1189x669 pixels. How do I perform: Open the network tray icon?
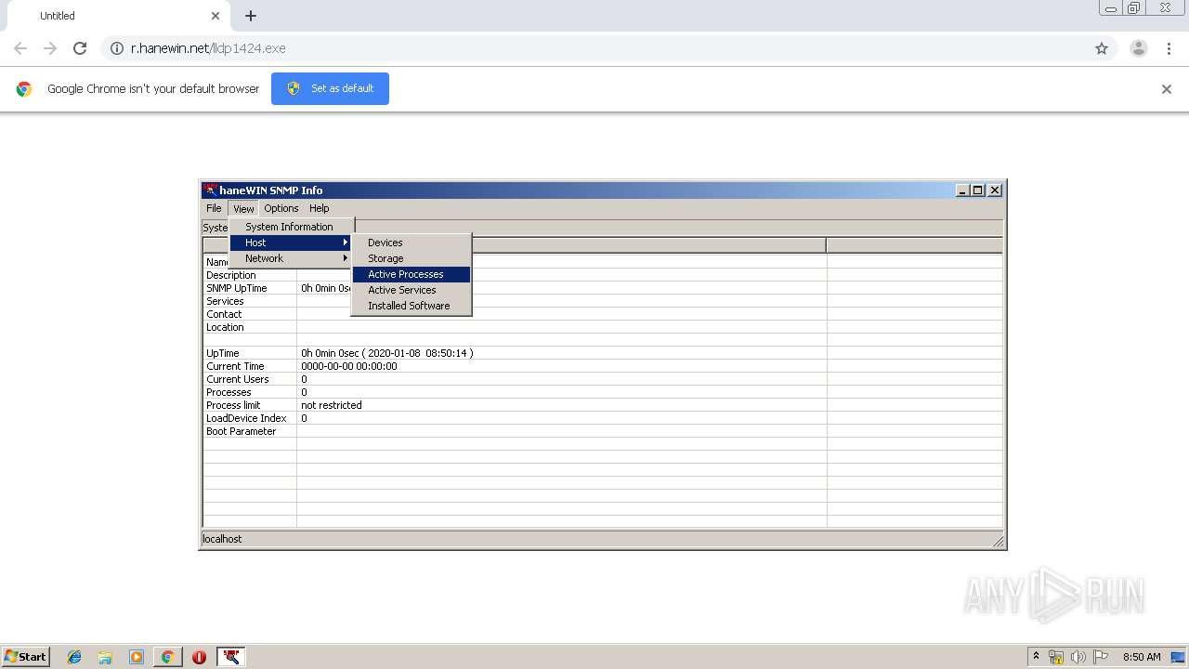tap(1056, 657)
